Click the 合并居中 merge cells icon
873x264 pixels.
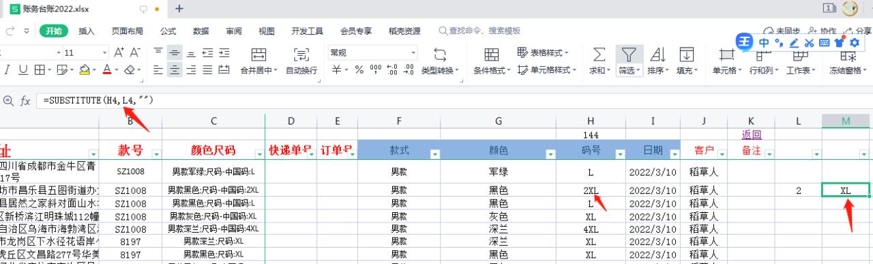(x=258, y=54)
